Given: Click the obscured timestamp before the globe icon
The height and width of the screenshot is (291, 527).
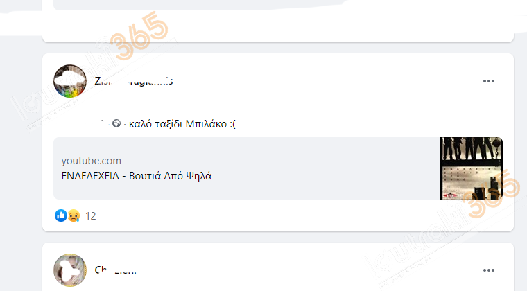Looking at the screenshot, I should pos(103,123).
